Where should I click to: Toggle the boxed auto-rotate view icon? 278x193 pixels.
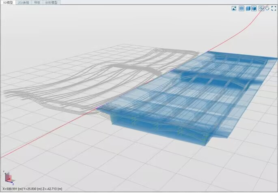click(261, 8)
